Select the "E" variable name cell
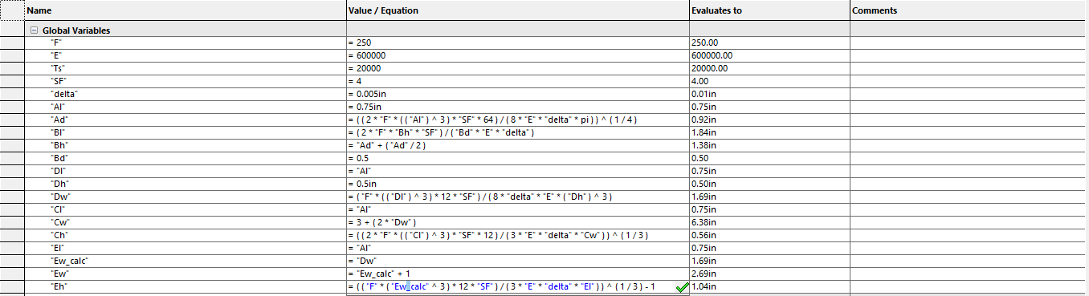1089x296 pixels. click(x=185, y=55)
